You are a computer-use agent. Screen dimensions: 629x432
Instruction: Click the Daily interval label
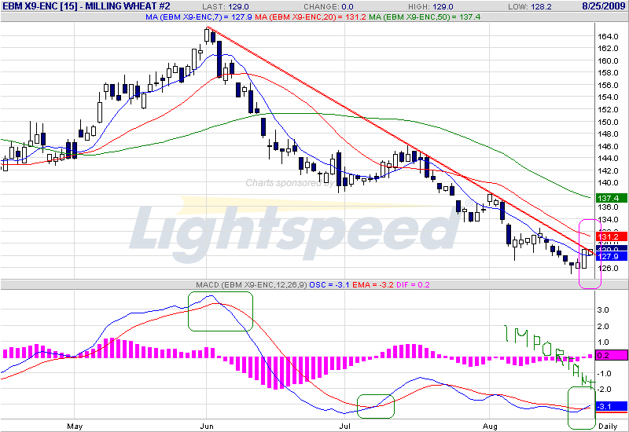click(608, 427)
